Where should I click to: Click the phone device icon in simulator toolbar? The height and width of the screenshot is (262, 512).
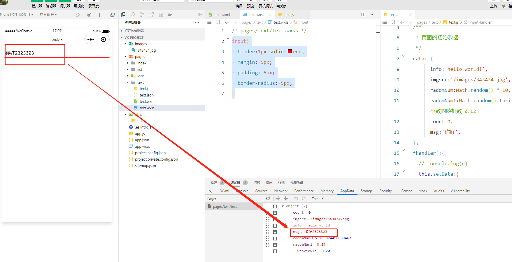pos(101,15)
